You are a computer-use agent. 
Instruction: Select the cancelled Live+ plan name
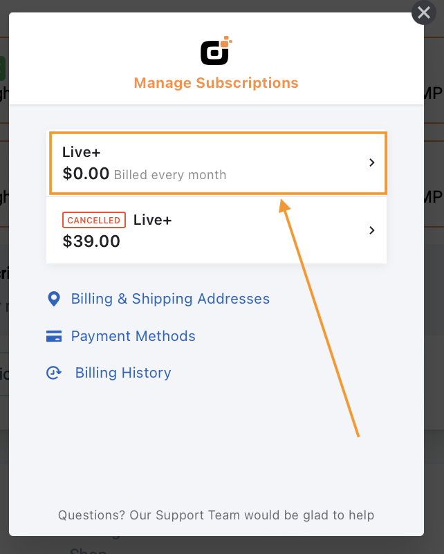[x=152, y=220]
